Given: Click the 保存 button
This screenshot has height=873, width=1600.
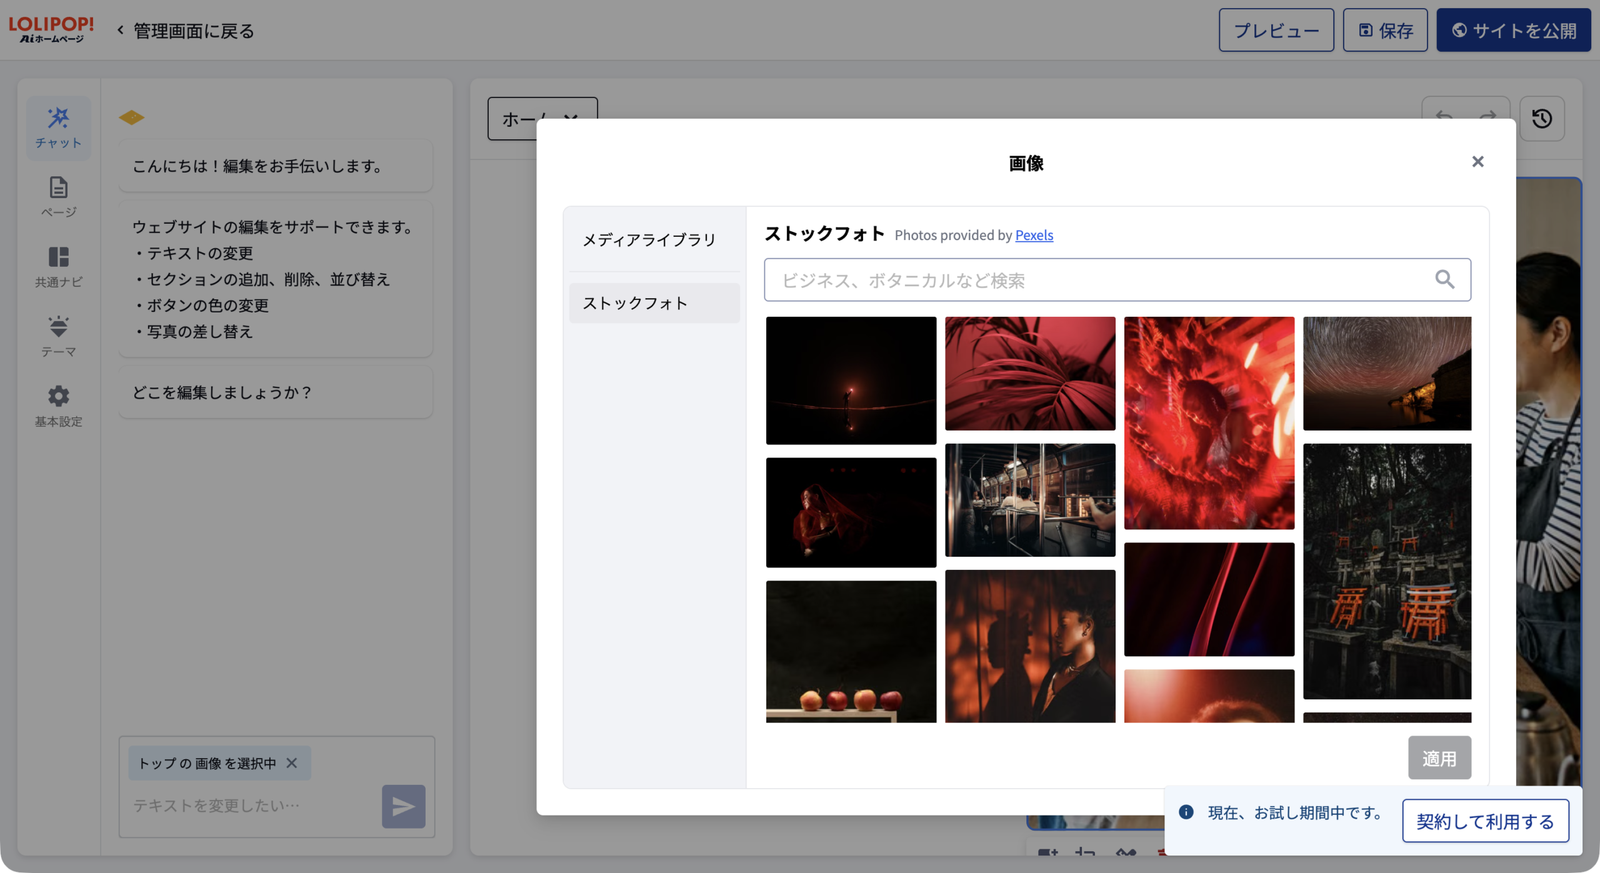Looking at the screenshot, I should pyautogui.click(x=1385, y=30).
